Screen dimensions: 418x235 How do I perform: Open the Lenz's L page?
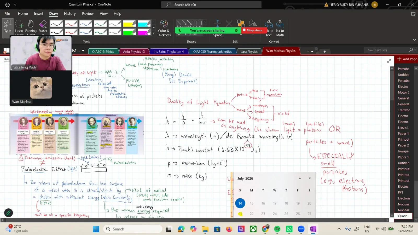coord(403,128)
